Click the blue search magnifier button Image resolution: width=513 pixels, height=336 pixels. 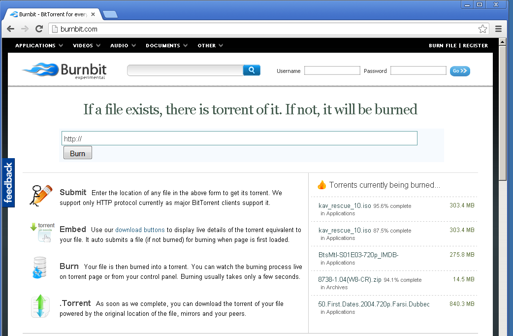pos(252,70)
